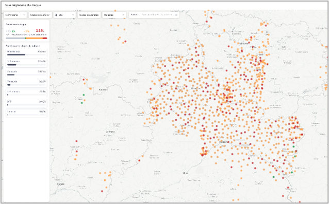Click the Chartres city label on map
329x204 pixels.
click(x=195, y=88)
